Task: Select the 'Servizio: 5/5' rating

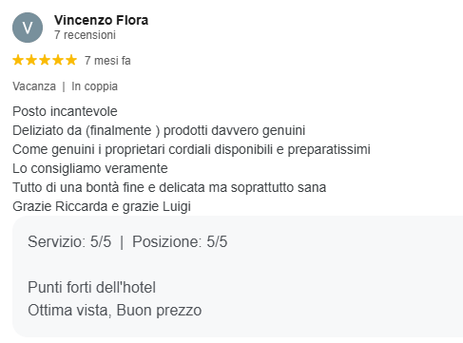Action: [69, 241]
